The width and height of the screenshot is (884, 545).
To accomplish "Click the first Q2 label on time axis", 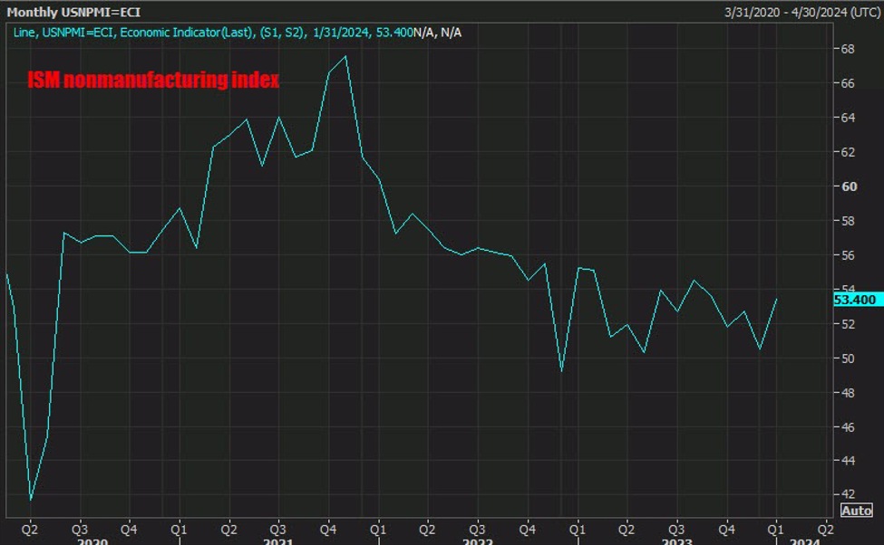I will pyautogui.click(x=30, y=530).
